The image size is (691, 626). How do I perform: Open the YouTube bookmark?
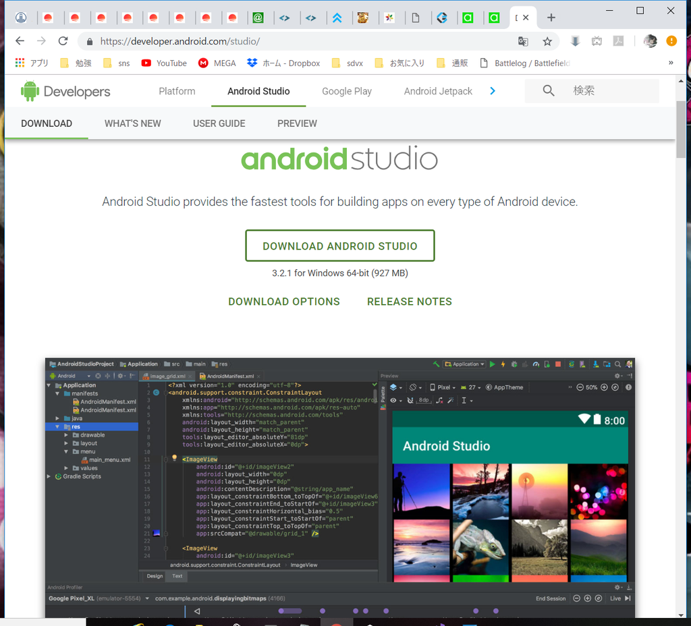coord(164,63)
